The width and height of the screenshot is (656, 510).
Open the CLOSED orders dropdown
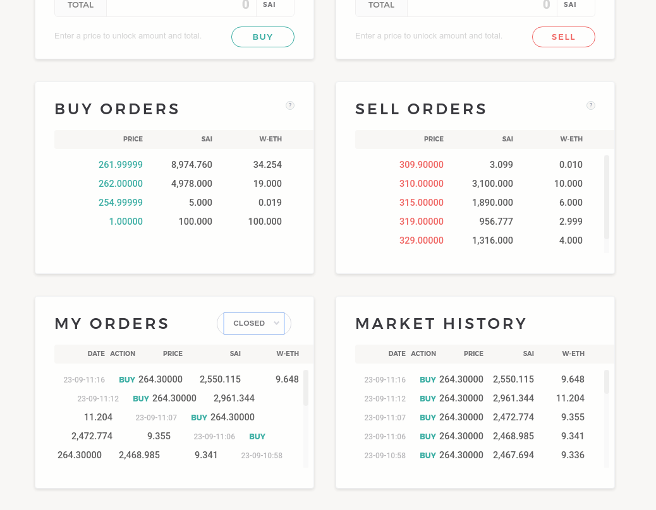coord(254,323)
